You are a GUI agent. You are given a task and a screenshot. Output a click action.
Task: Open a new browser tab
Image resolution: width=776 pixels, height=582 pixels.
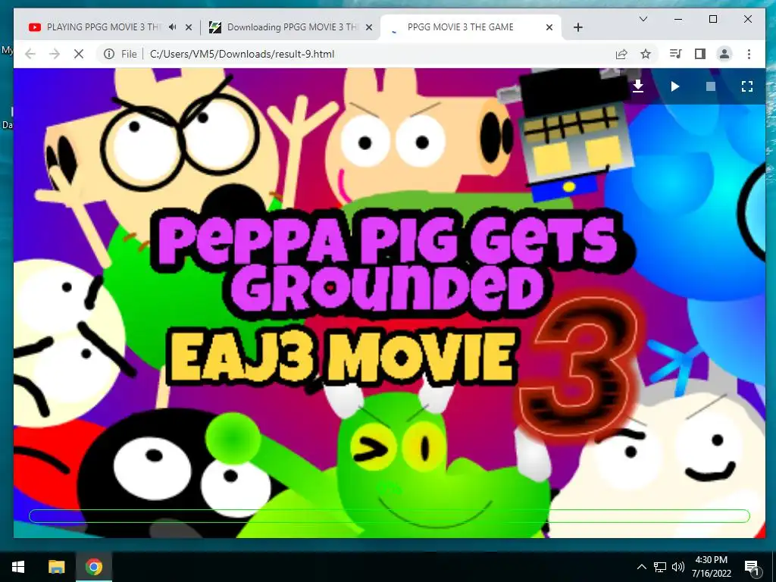pos(578,28)
